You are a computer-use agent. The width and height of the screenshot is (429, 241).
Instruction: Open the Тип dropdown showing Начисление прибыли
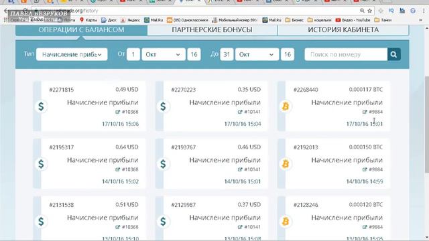point(72,54)
